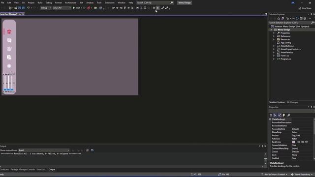This screenshot has height=177, width=315.
Task: Expand the References node in Solution Explorer
Action: (274, 36)
